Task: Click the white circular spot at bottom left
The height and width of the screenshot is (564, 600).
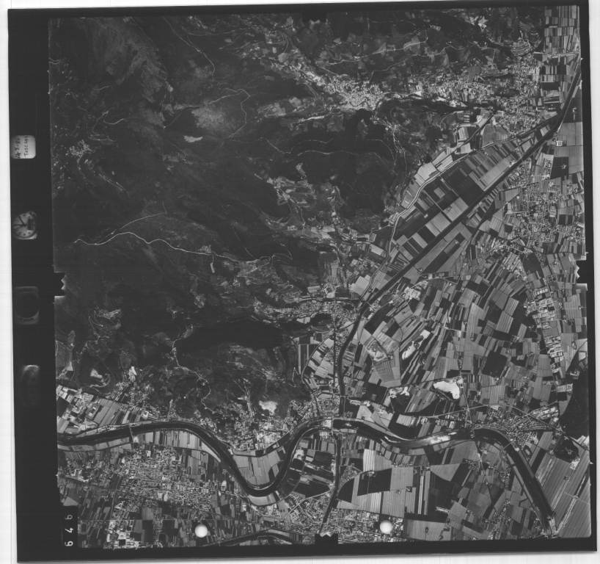Action: 200,530
